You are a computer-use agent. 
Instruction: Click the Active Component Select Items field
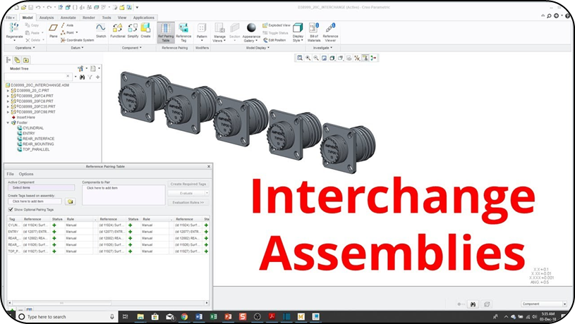[41, 188]
